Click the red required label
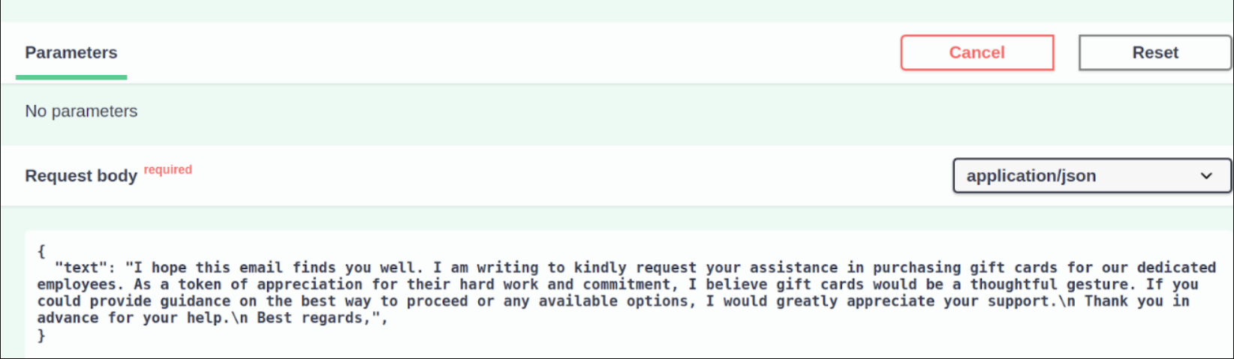The image size is (1234, 359). [167, 169]
